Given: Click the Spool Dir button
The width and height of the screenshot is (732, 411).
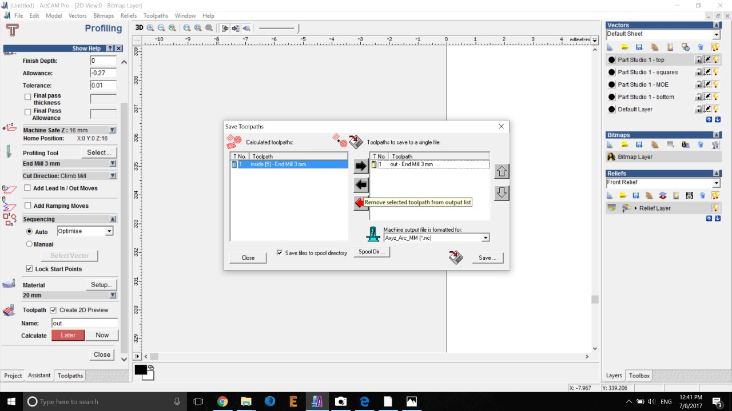Looking at the screenshot, I should tap(372, 252).
